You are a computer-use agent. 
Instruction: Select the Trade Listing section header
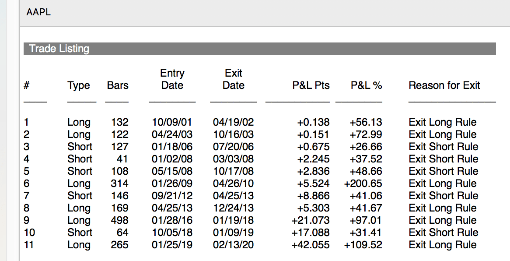pos(59,49)
